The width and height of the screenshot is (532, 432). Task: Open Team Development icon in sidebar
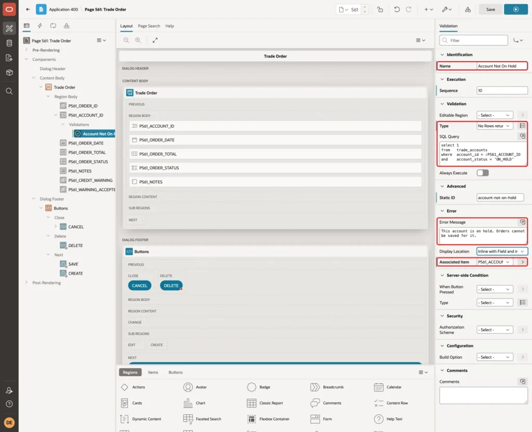[x=9, y=58]
